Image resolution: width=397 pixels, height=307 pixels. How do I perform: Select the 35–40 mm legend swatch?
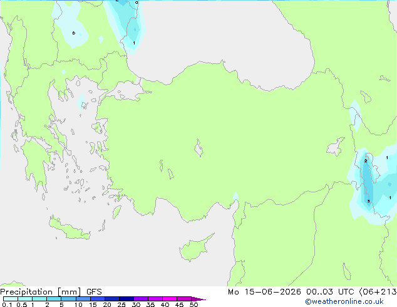pos(155,299)
